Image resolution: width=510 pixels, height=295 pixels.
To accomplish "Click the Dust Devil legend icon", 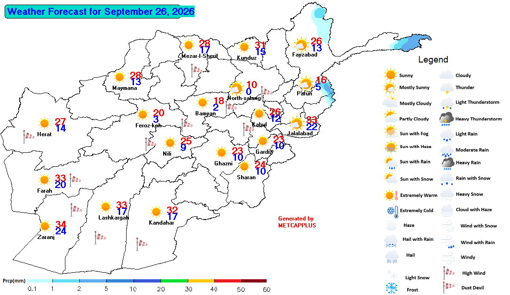I will tap(448, 288).
